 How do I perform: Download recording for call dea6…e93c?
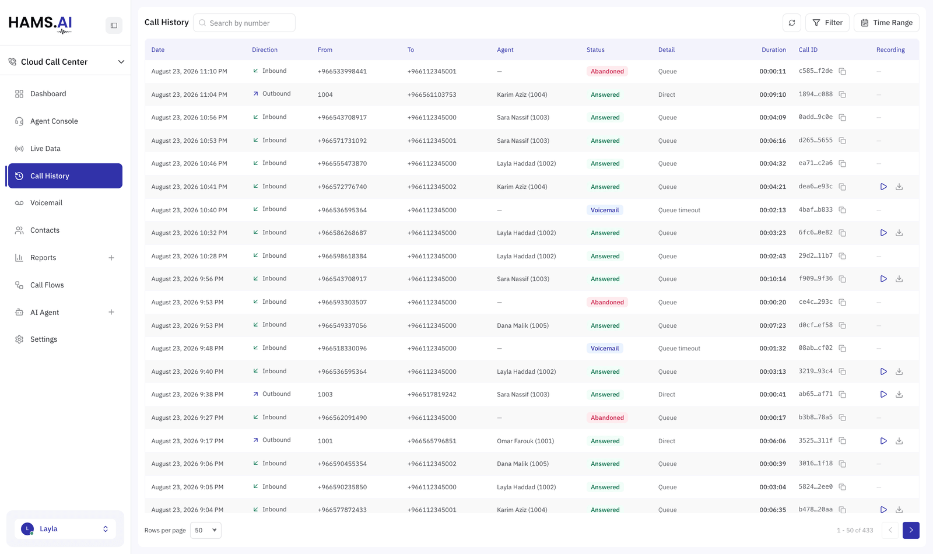899,187
